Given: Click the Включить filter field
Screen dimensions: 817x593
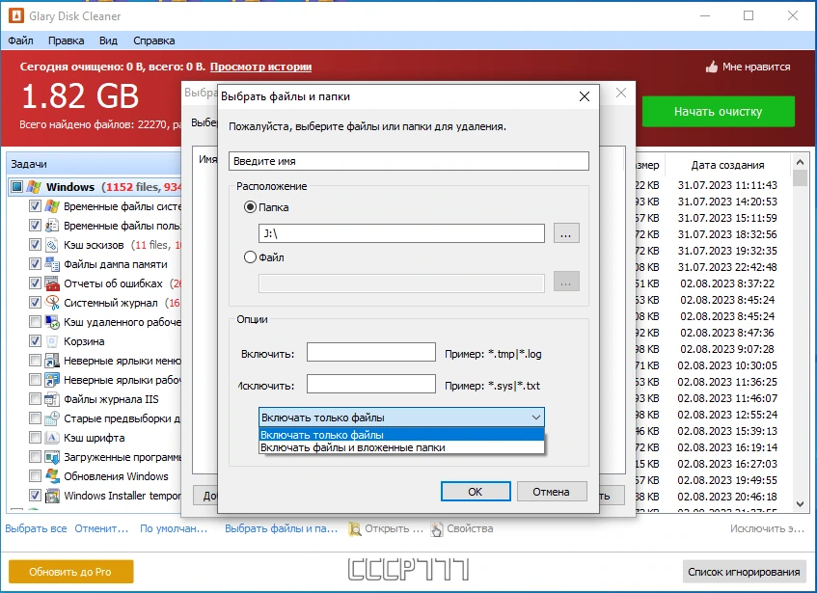Looking at the screenshot, I should pos(371,352).
